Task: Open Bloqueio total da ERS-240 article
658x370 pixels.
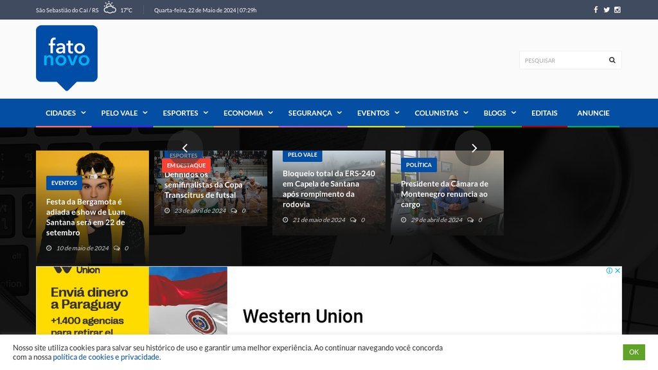Action: tap(328, 189)
